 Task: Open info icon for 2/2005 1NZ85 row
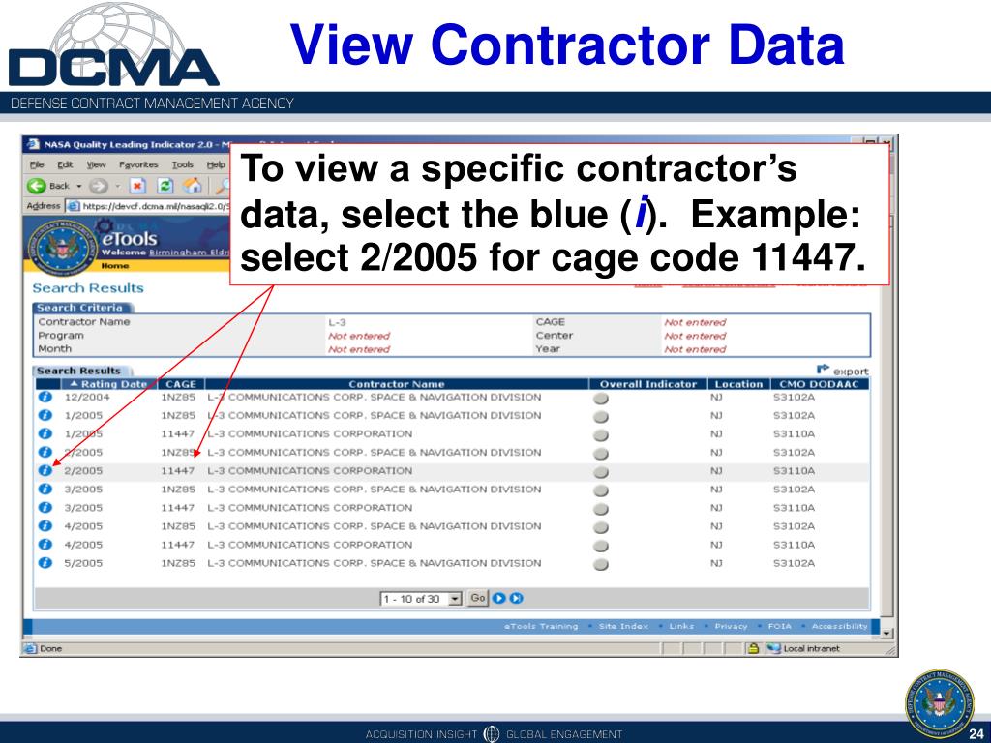(x=45, y=452)
